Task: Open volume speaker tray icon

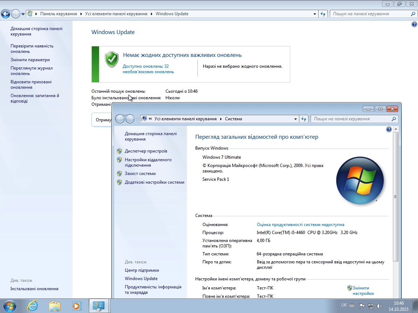Action: [x=380, y=306]
